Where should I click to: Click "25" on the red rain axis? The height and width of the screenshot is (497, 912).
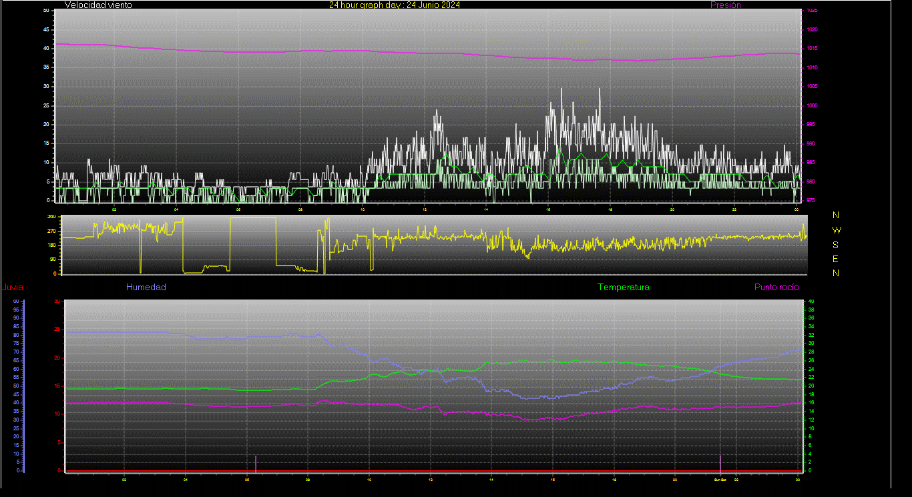(x=57, y=330)
